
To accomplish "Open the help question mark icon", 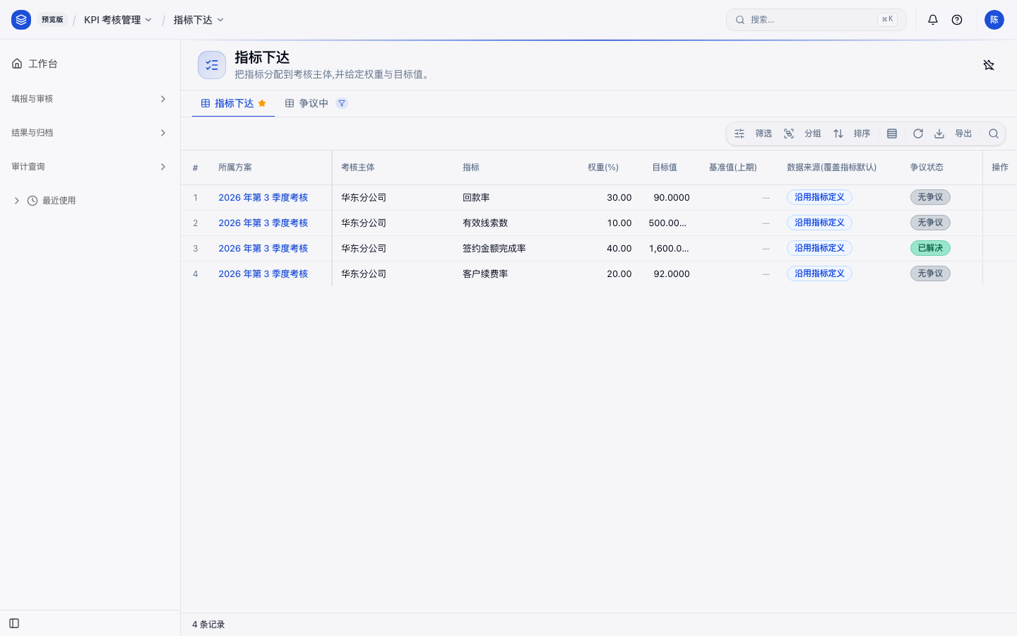I will coord(957,20).
